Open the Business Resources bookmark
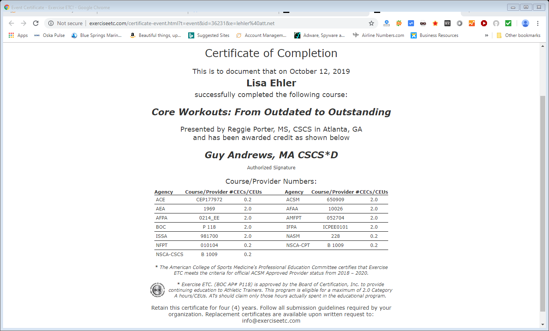The image size is (549, 331). click(x=435, y=35)
